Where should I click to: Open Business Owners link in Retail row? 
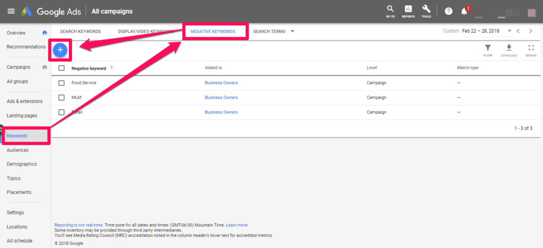(x=221, y=112)
